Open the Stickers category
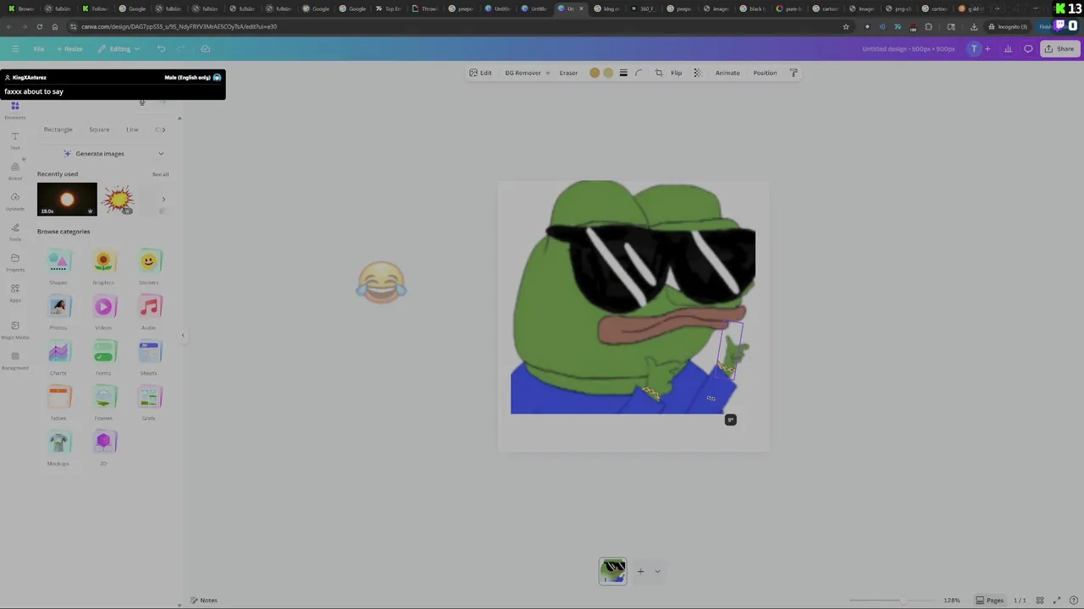This screenshot has width=1084, height=609. coord(149,267)
